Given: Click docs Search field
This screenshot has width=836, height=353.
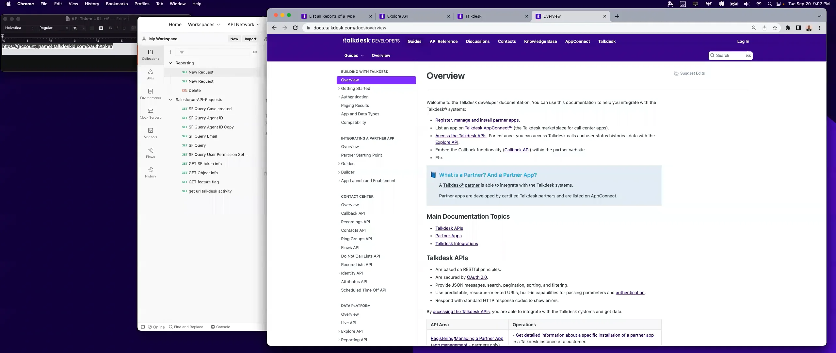Looking at the screenshot, I should tap(731, 56).
